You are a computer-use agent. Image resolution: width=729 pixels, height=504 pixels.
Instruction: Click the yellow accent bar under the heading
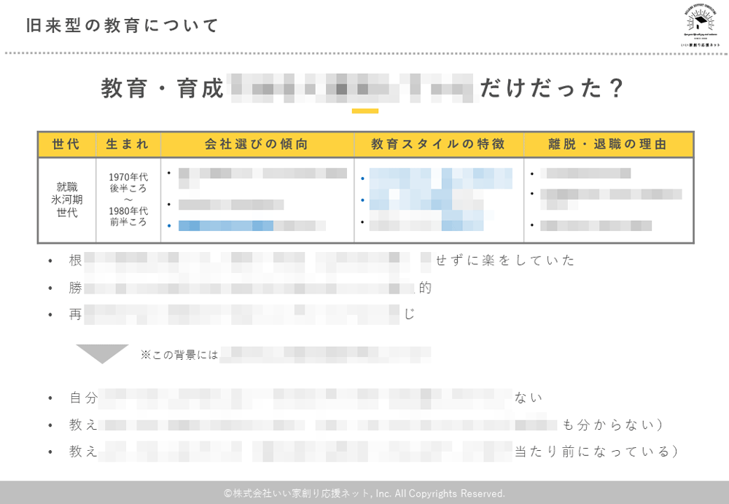(364, 111)
